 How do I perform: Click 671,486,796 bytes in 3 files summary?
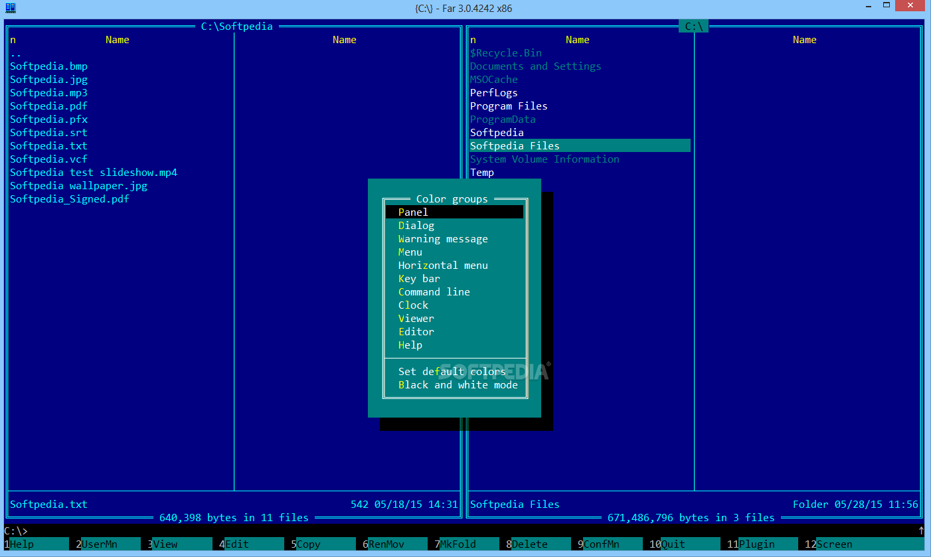(691, 517)
